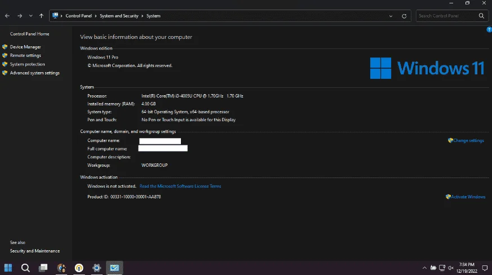Click the shield icon beside Activate Windows
Screen dimensions: 492x275
[x=448, y=197]
